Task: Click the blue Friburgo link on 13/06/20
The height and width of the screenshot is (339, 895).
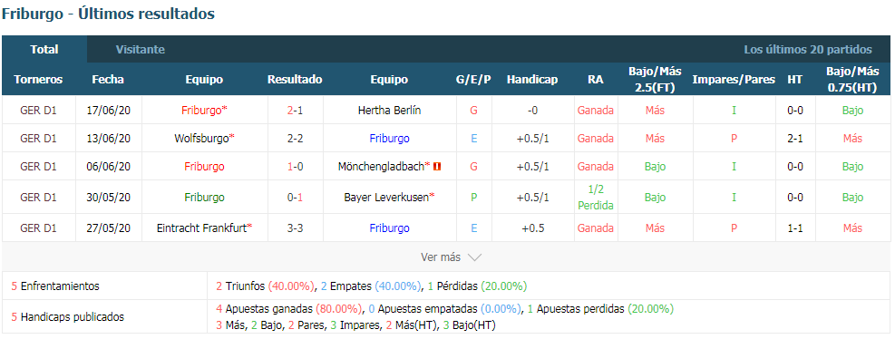Action: (x=389, y=138)
